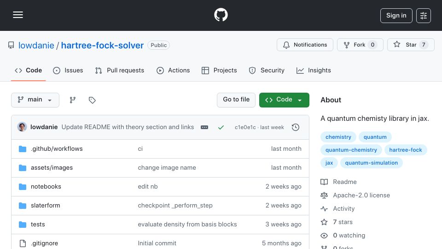
Task: Expand the main branch selector dropdown
Action: (x=35, y=100)
